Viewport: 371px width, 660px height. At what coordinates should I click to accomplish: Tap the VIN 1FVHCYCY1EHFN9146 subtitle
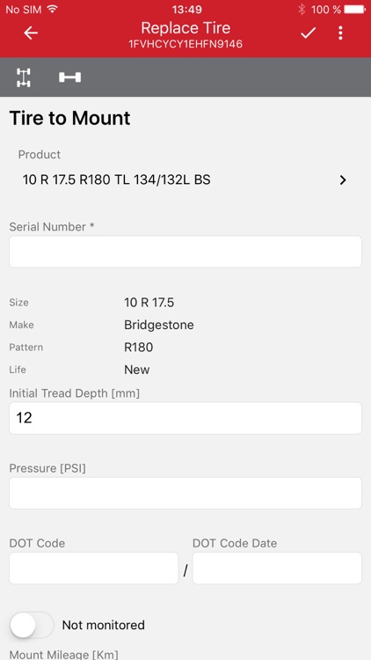point(185,44)
